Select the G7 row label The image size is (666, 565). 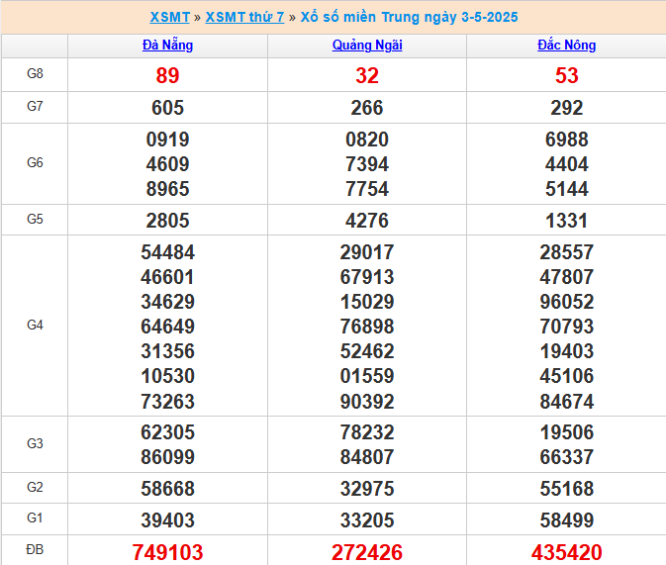coord(35,106)
